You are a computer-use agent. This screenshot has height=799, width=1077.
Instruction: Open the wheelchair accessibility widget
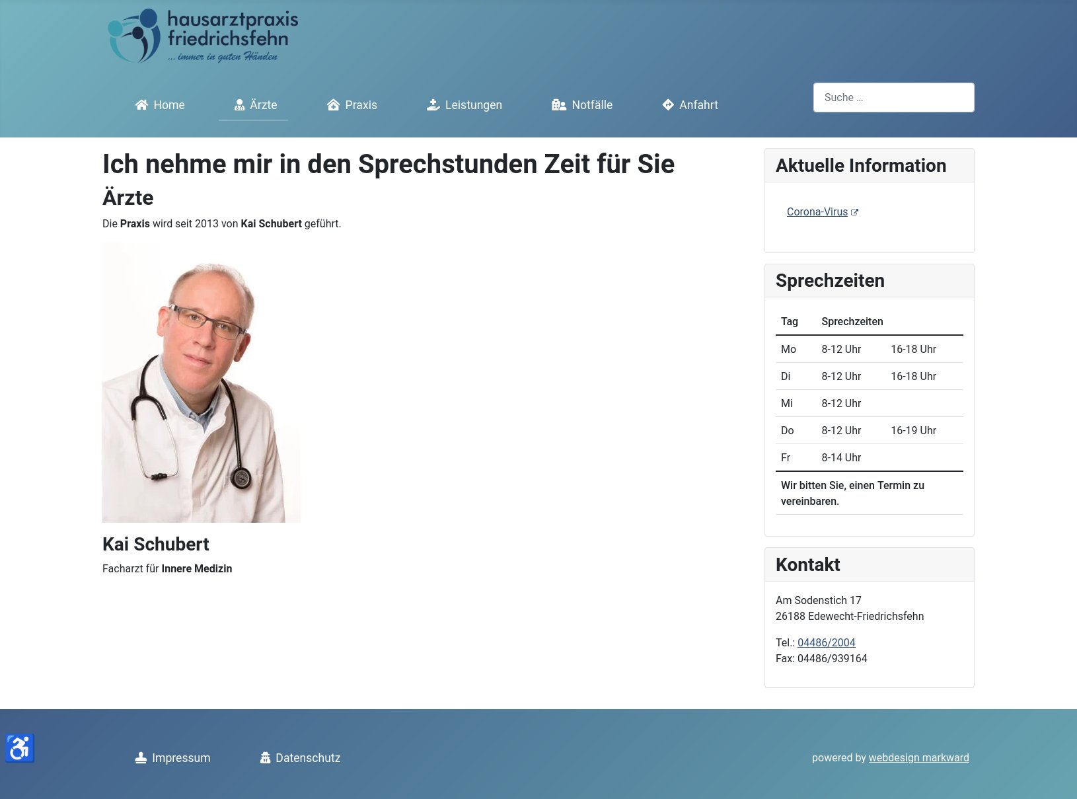20,748
